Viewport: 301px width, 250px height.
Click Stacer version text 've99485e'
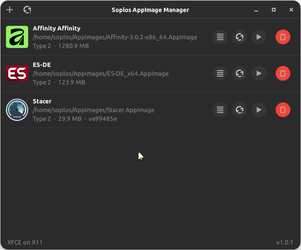click(102, 119)
